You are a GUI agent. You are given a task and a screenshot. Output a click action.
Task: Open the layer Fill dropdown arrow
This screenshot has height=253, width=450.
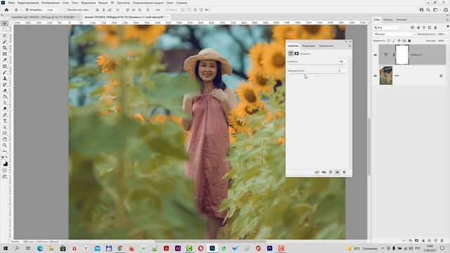(446, 41)
